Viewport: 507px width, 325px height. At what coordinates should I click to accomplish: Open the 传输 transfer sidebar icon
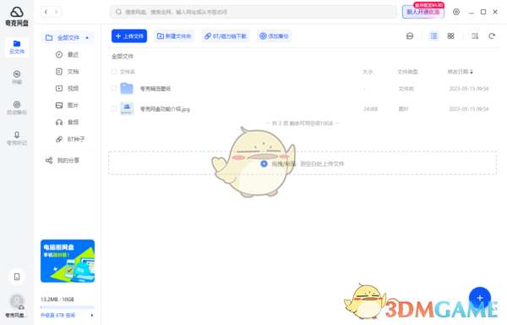pos(17,77)
